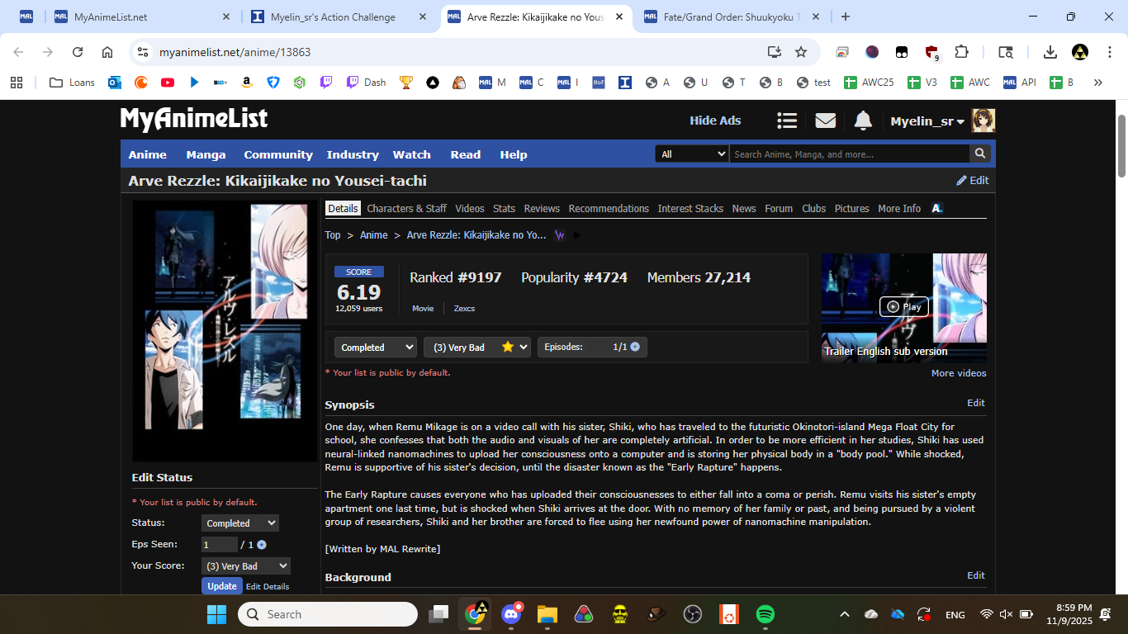Open OBS Studio from the taskbar
This screenshot has height=634, width=1128.
693,614
